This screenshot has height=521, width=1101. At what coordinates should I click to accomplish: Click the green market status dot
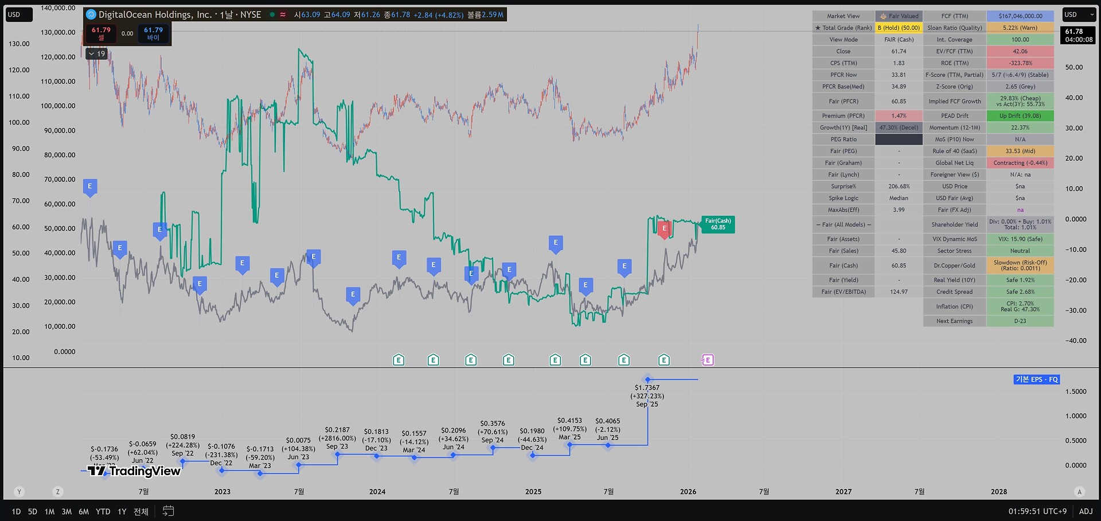coord(272,14)
